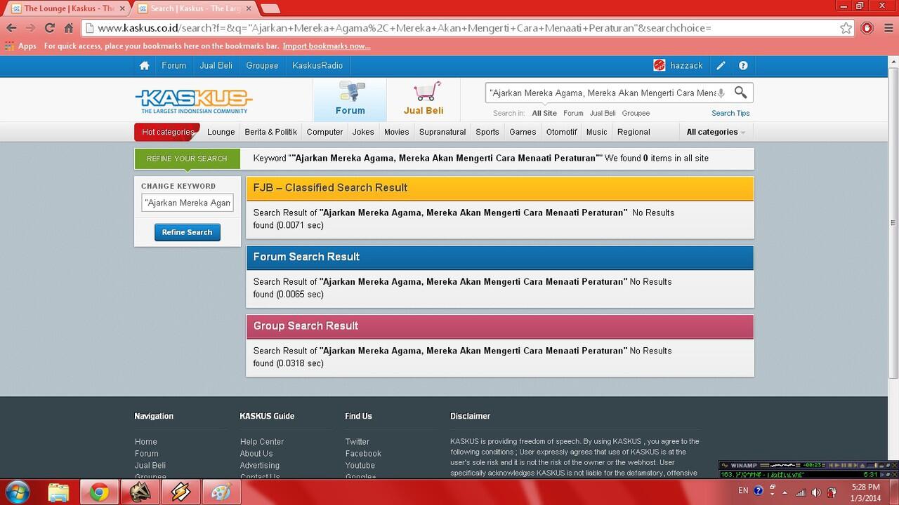899x505 pixels.
Task: Click the KASKUS logo
Action: (x=194, y=100)
